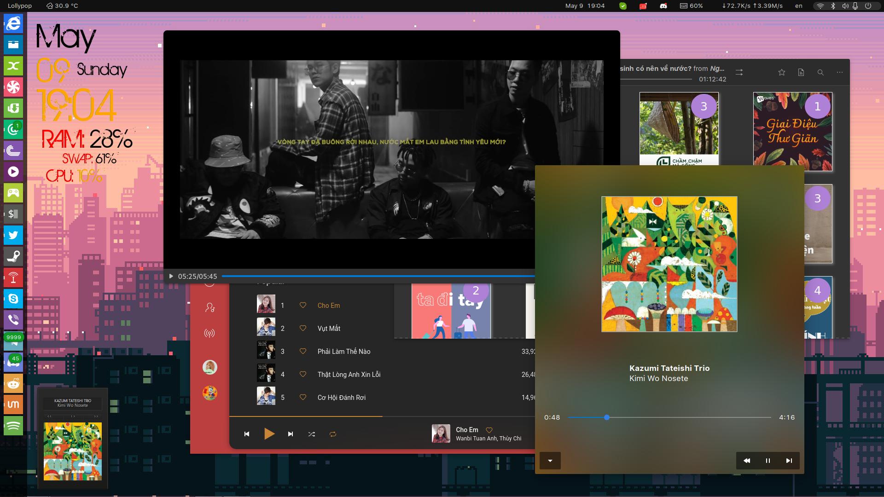Open the 'Giai Điệu Thư Giãn' podcast thumbnail

tap(793, 132)
